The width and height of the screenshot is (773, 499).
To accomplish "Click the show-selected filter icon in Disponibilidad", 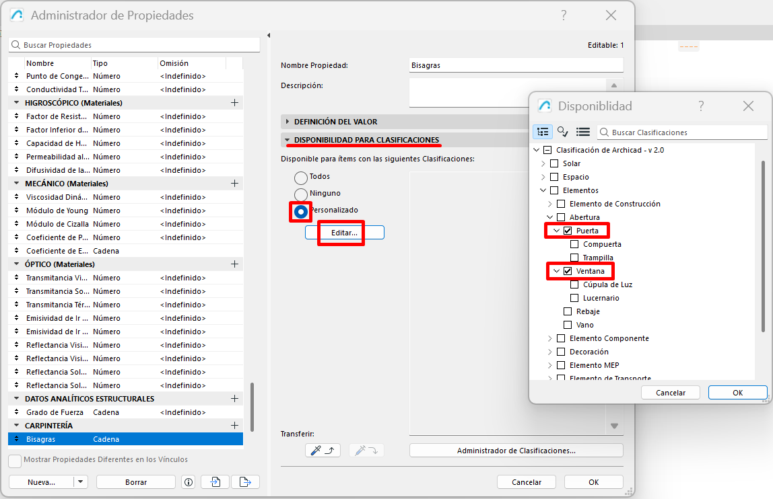I will (x=563, y=132).
